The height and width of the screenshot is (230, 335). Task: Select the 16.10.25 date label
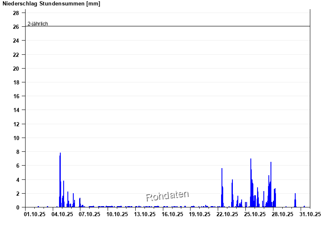point(173,214)
